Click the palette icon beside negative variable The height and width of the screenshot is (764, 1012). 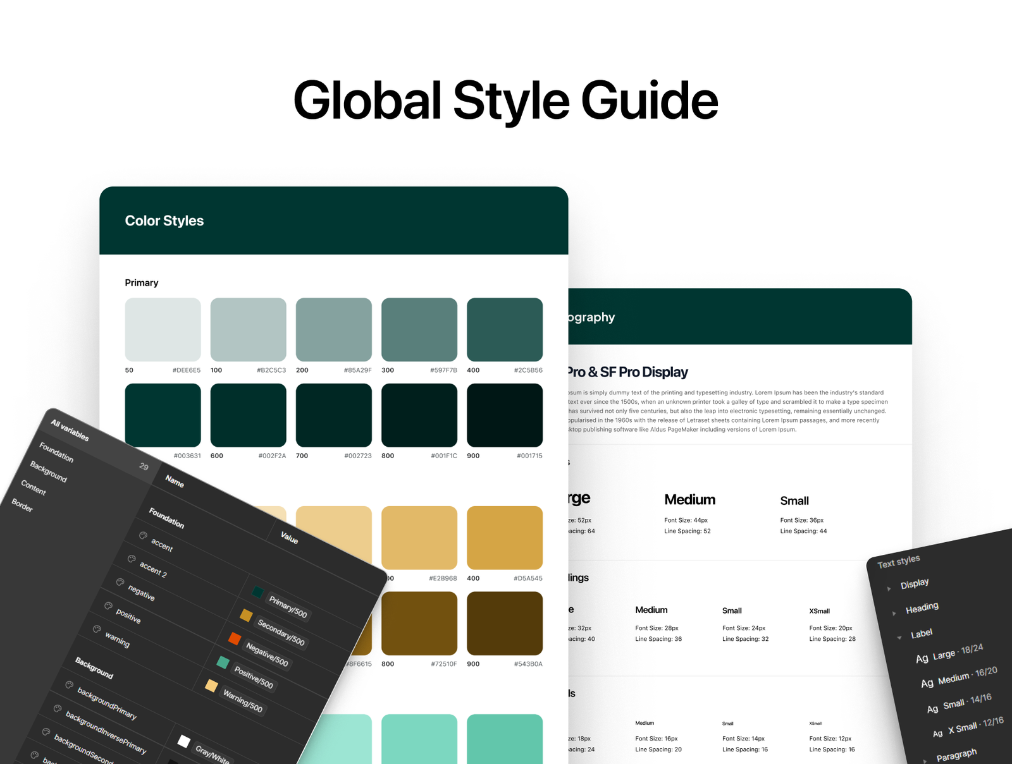point(120,582)
